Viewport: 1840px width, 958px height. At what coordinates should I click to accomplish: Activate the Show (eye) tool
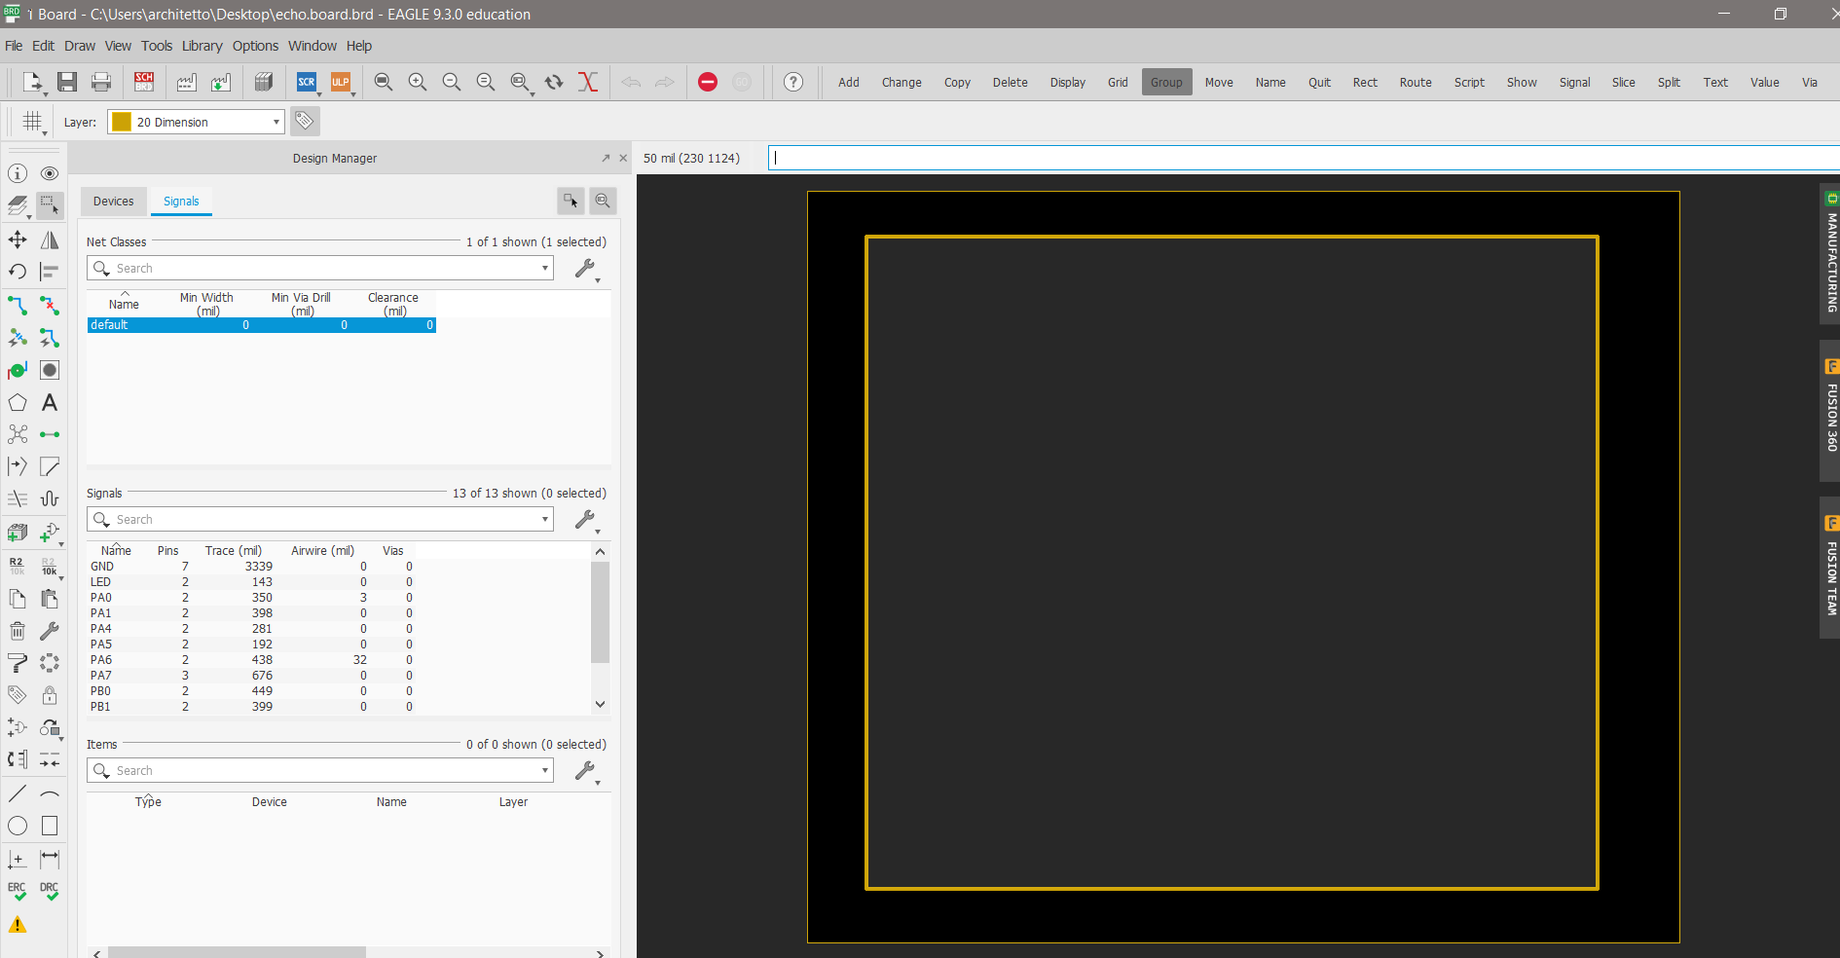point(50,173)
